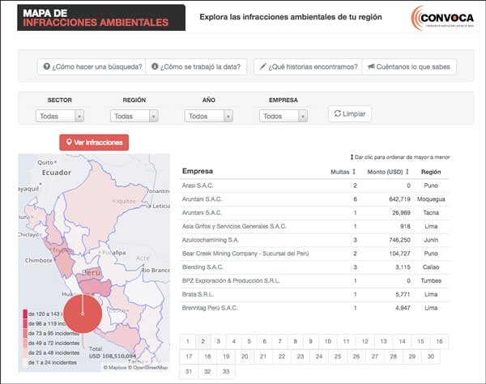The height and width of the screenshot is (384, 486).
Task: Open ¿Qué historias encontramos?
Action: point(308,66)
